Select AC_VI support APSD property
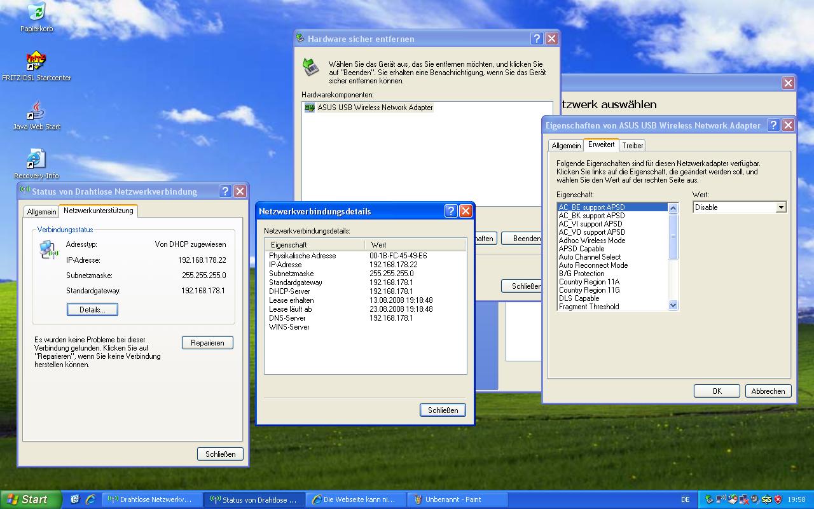The image size is (814, 509). coord(612,224)
